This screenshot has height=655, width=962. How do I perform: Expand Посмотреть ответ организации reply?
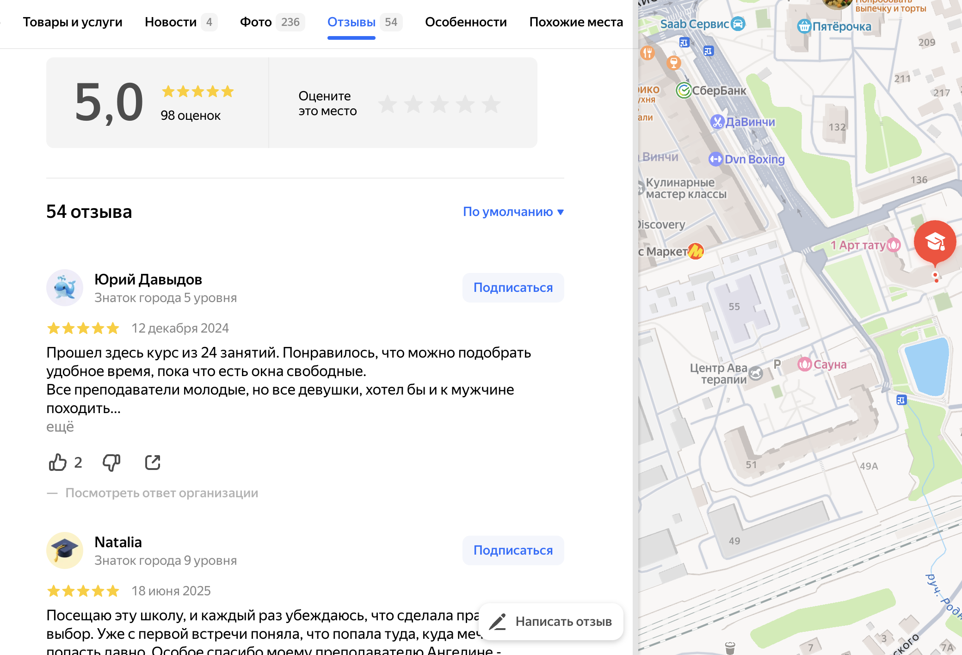[161, 493]
